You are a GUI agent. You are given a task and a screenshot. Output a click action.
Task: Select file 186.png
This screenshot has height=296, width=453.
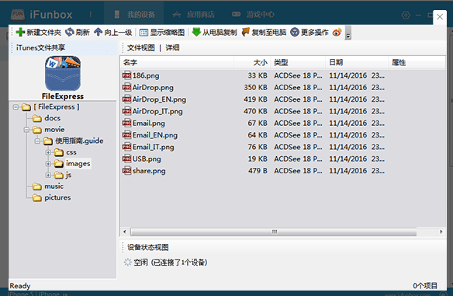tap(146, 75)
